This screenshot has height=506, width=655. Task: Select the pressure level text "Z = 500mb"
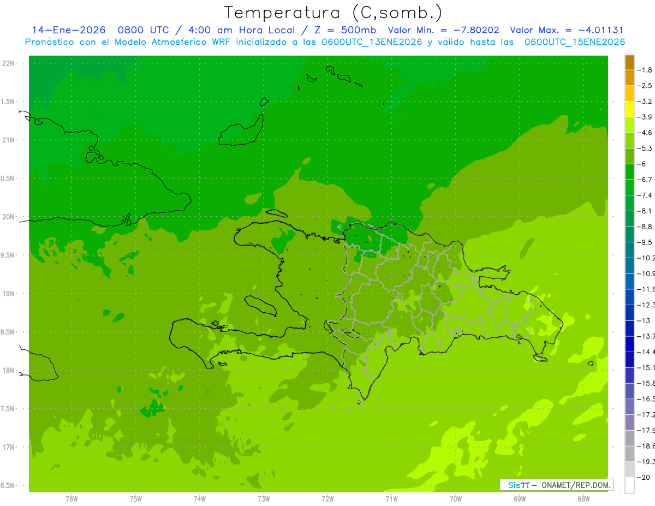pyautogui.click(x=346, y=30)
